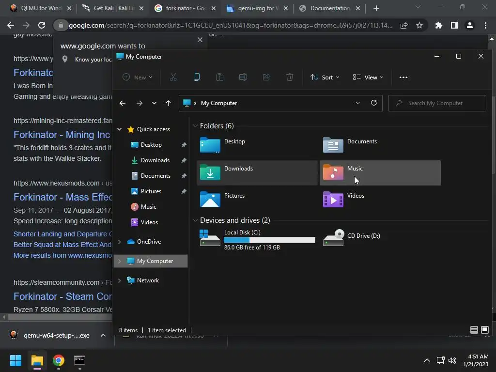Select Pictures in Quick access sidebar

tap(151, 191)
